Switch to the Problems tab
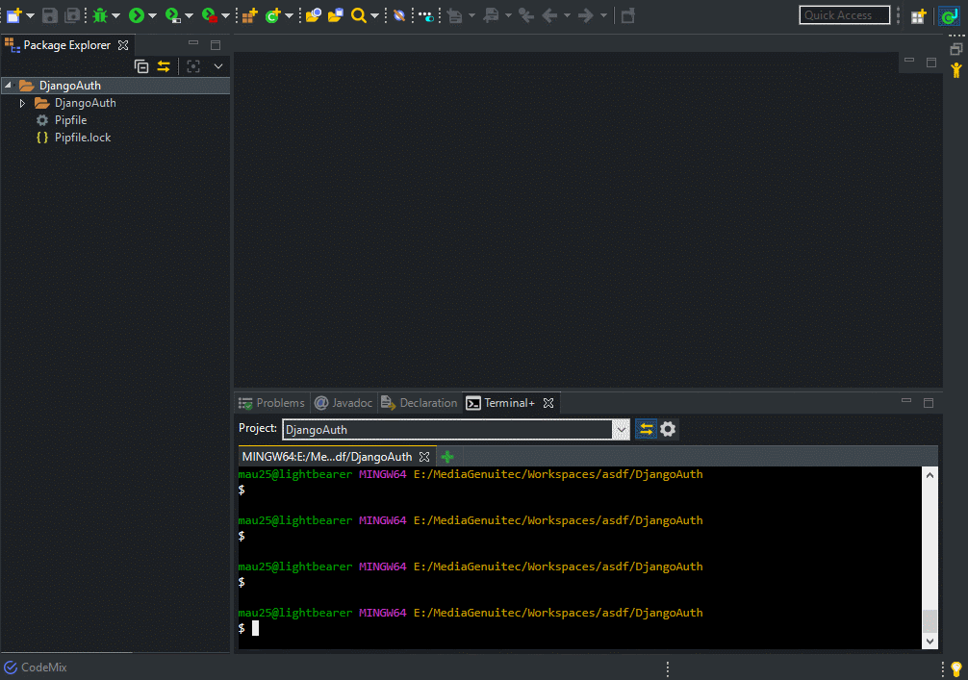968x680 pixels. click(271, 403)
